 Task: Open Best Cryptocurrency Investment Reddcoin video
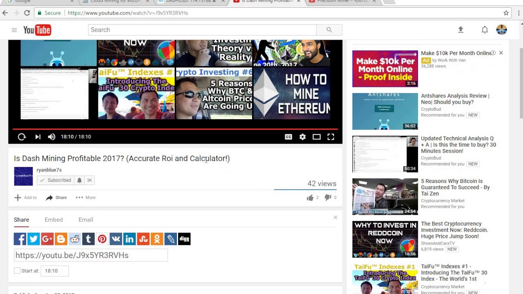(x=454, y=230)
